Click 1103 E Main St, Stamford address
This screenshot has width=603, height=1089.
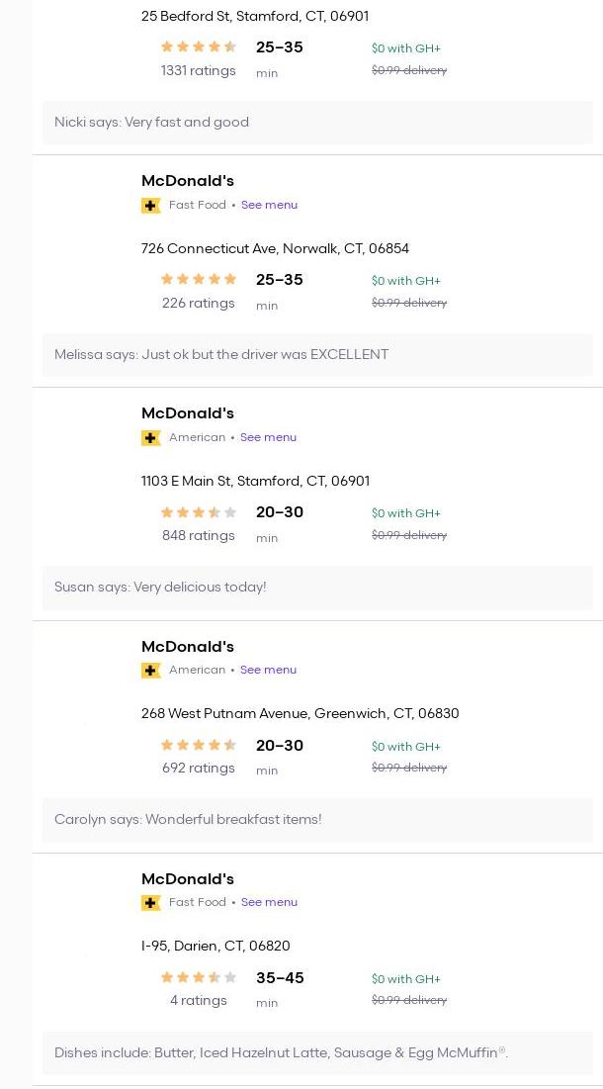255,482
